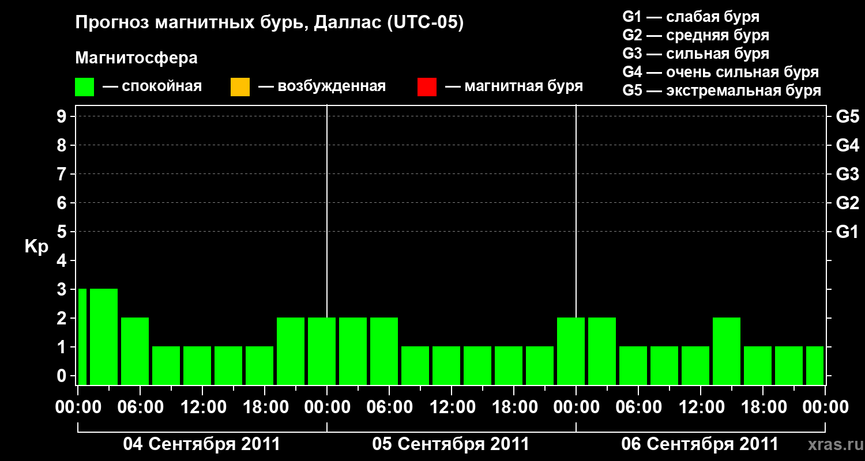Click the orange 'возбужденная' legend swatch
Image resolution: width=865 pixels, height=461 pixels.
(240, 86)
